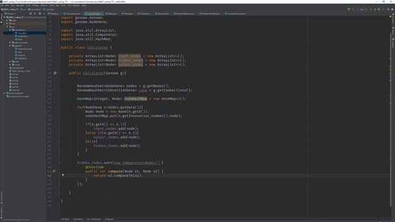Click the Project Structure icon at toolbar end
Screen dimensions: 395x222
[393, 9]
